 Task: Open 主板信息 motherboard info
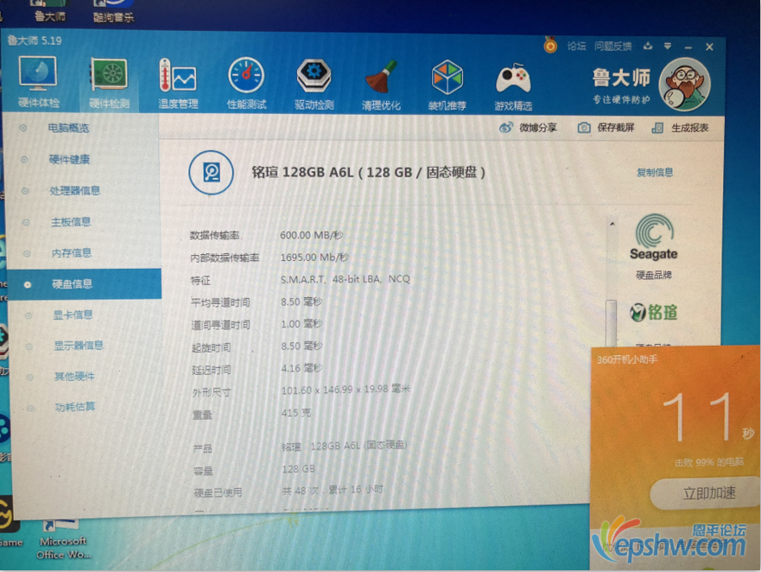pyautogui.click(x=71, y=222)
